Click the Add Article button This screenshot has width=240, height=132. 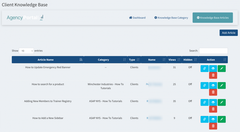tap(228, 33)
